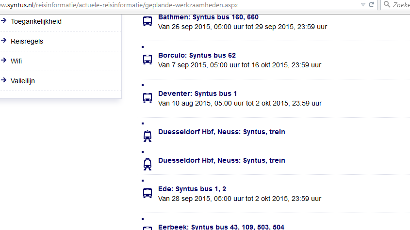Open Bathmen: Syntus bus 160, 660 link
The image size is (410, 230).
[208, 17]
